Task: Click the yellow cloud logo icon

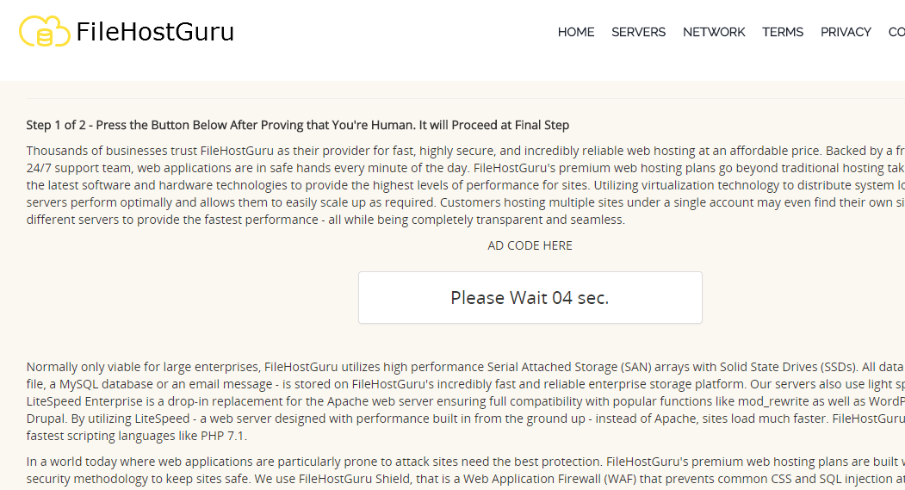Action: click(45, 31)
